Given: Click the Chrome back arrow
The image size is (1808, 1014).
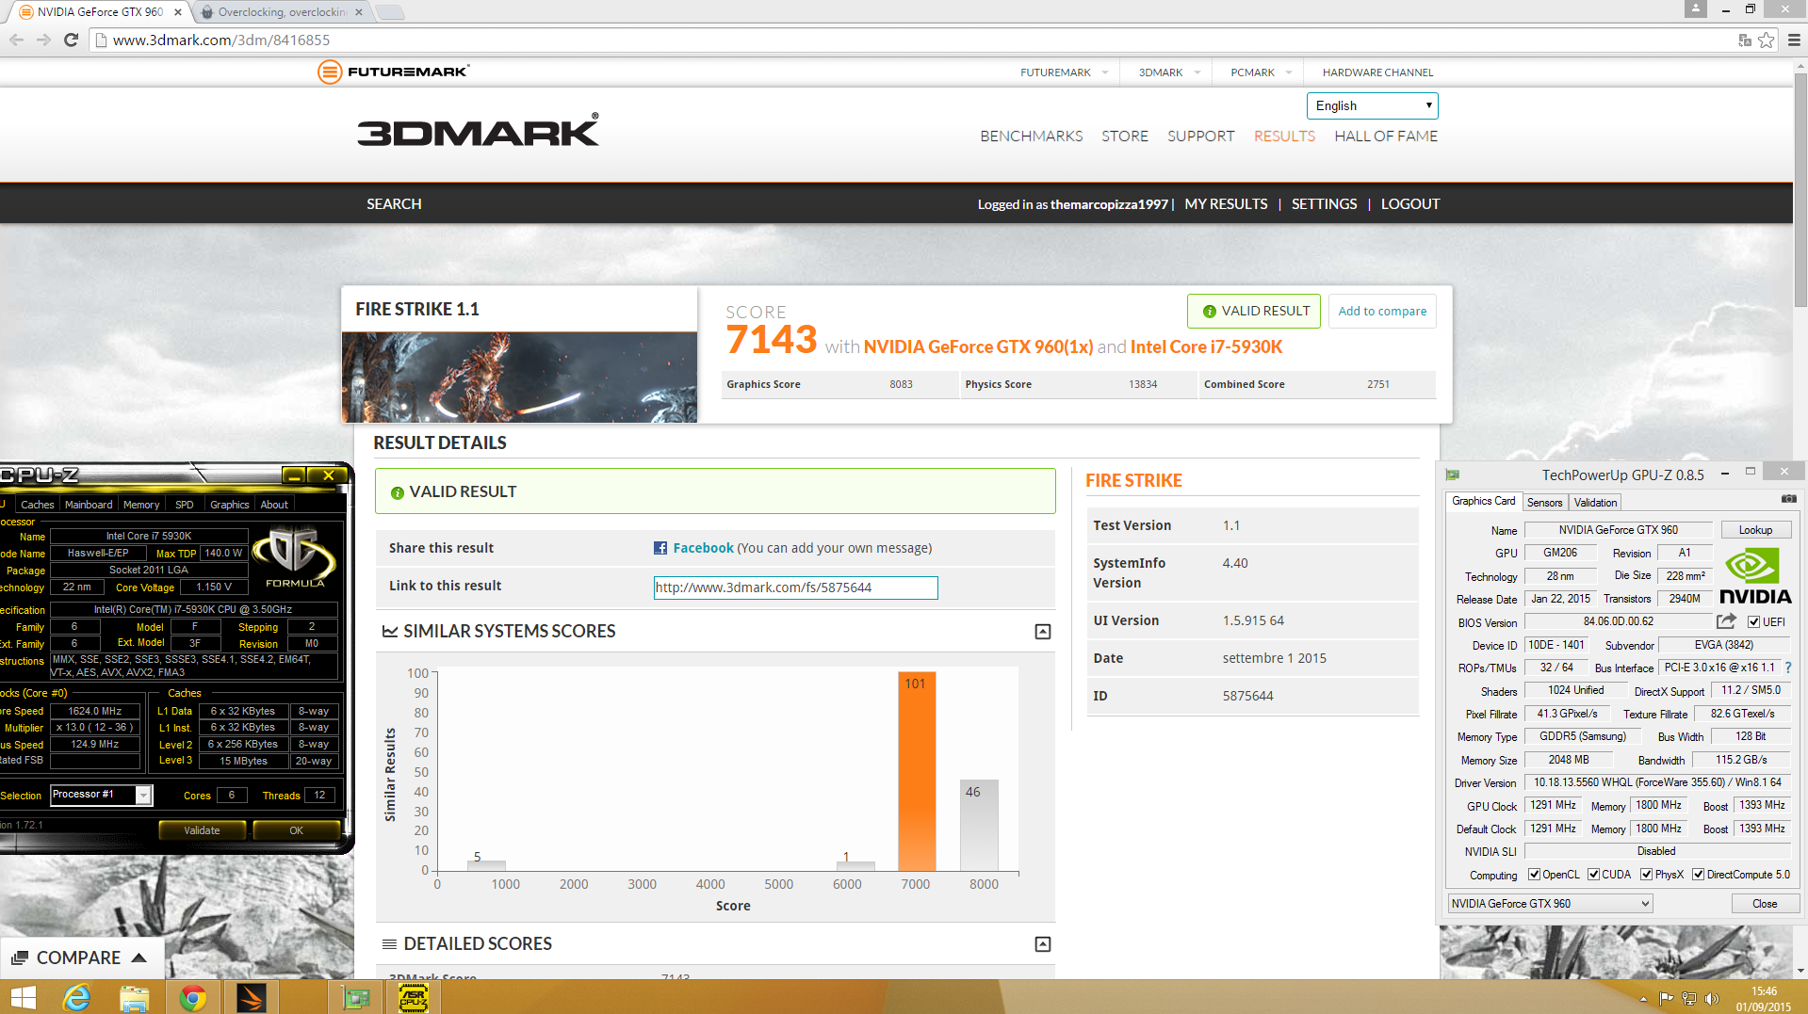Looking at the screenshot, I should click(16, 40).
